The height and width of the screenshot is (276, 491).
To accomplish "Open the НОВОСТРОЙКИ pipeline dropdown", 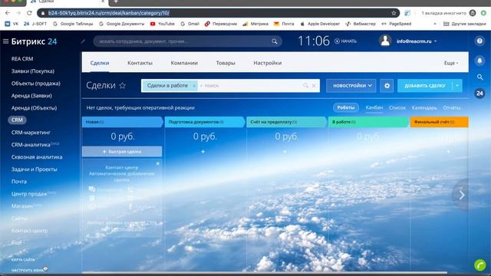I will click(351, 85).
